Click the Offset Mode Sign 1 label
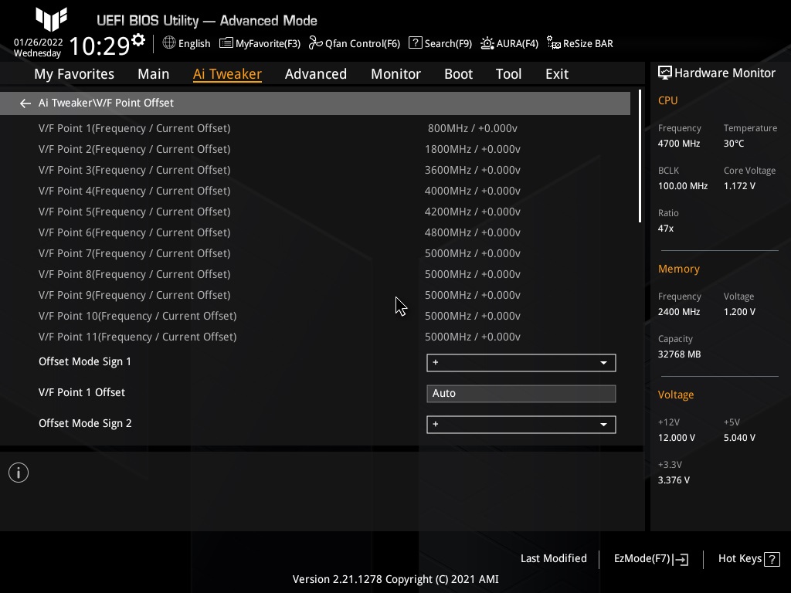The height and width of the screenshot is (593, 791). 85,361
